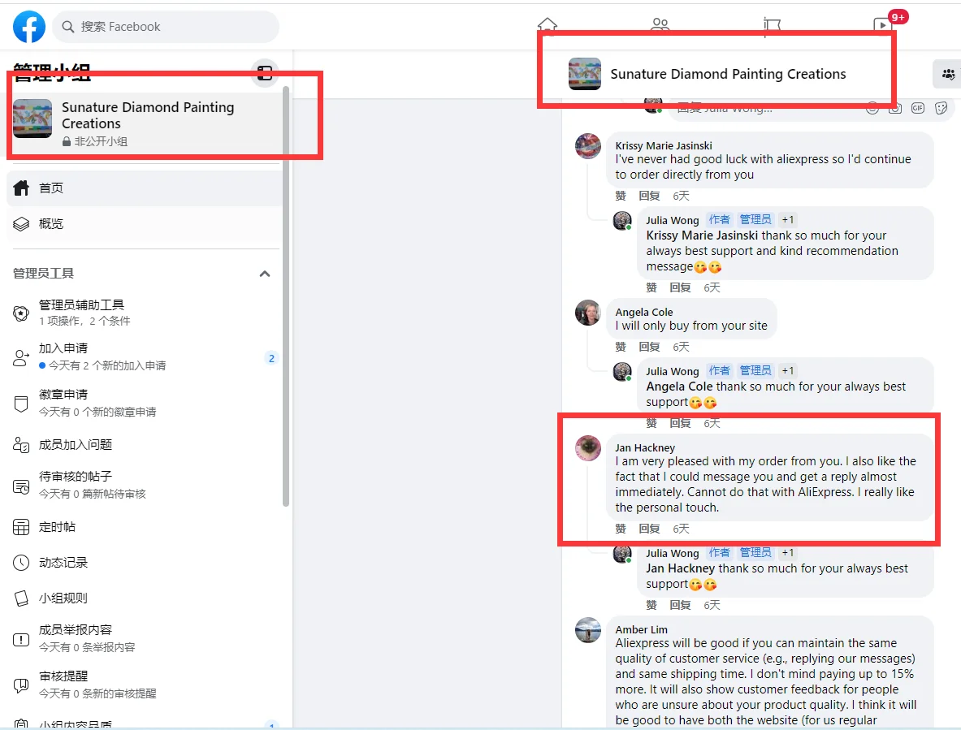
Task: Click the home icon beside 首页
Action: point(21,188)
